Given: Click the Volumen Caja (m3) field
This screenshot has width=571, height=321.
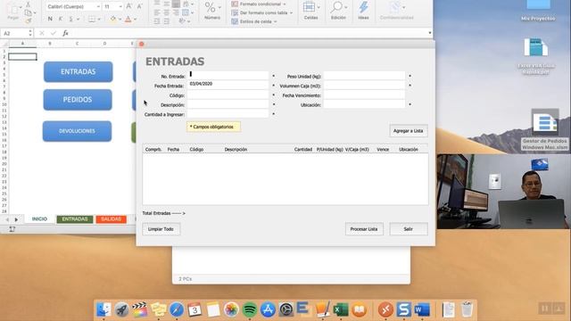Looking at the screenshot, I should coord(364,86).
